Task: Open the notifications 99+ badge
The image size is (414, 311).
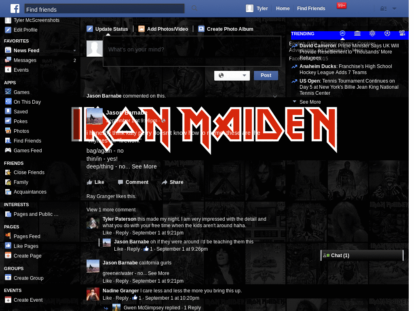Action: click(341, 5)
